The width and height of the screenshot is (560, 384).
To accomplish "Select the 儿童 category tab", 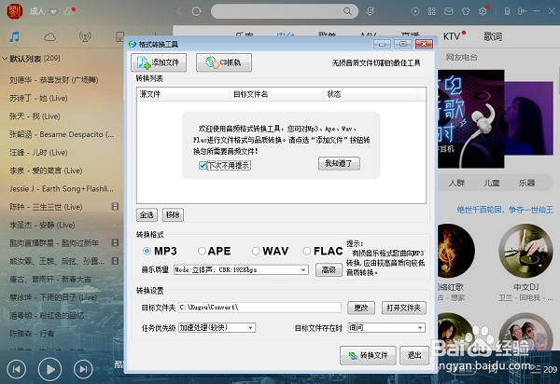I will (x=492, y=183).
